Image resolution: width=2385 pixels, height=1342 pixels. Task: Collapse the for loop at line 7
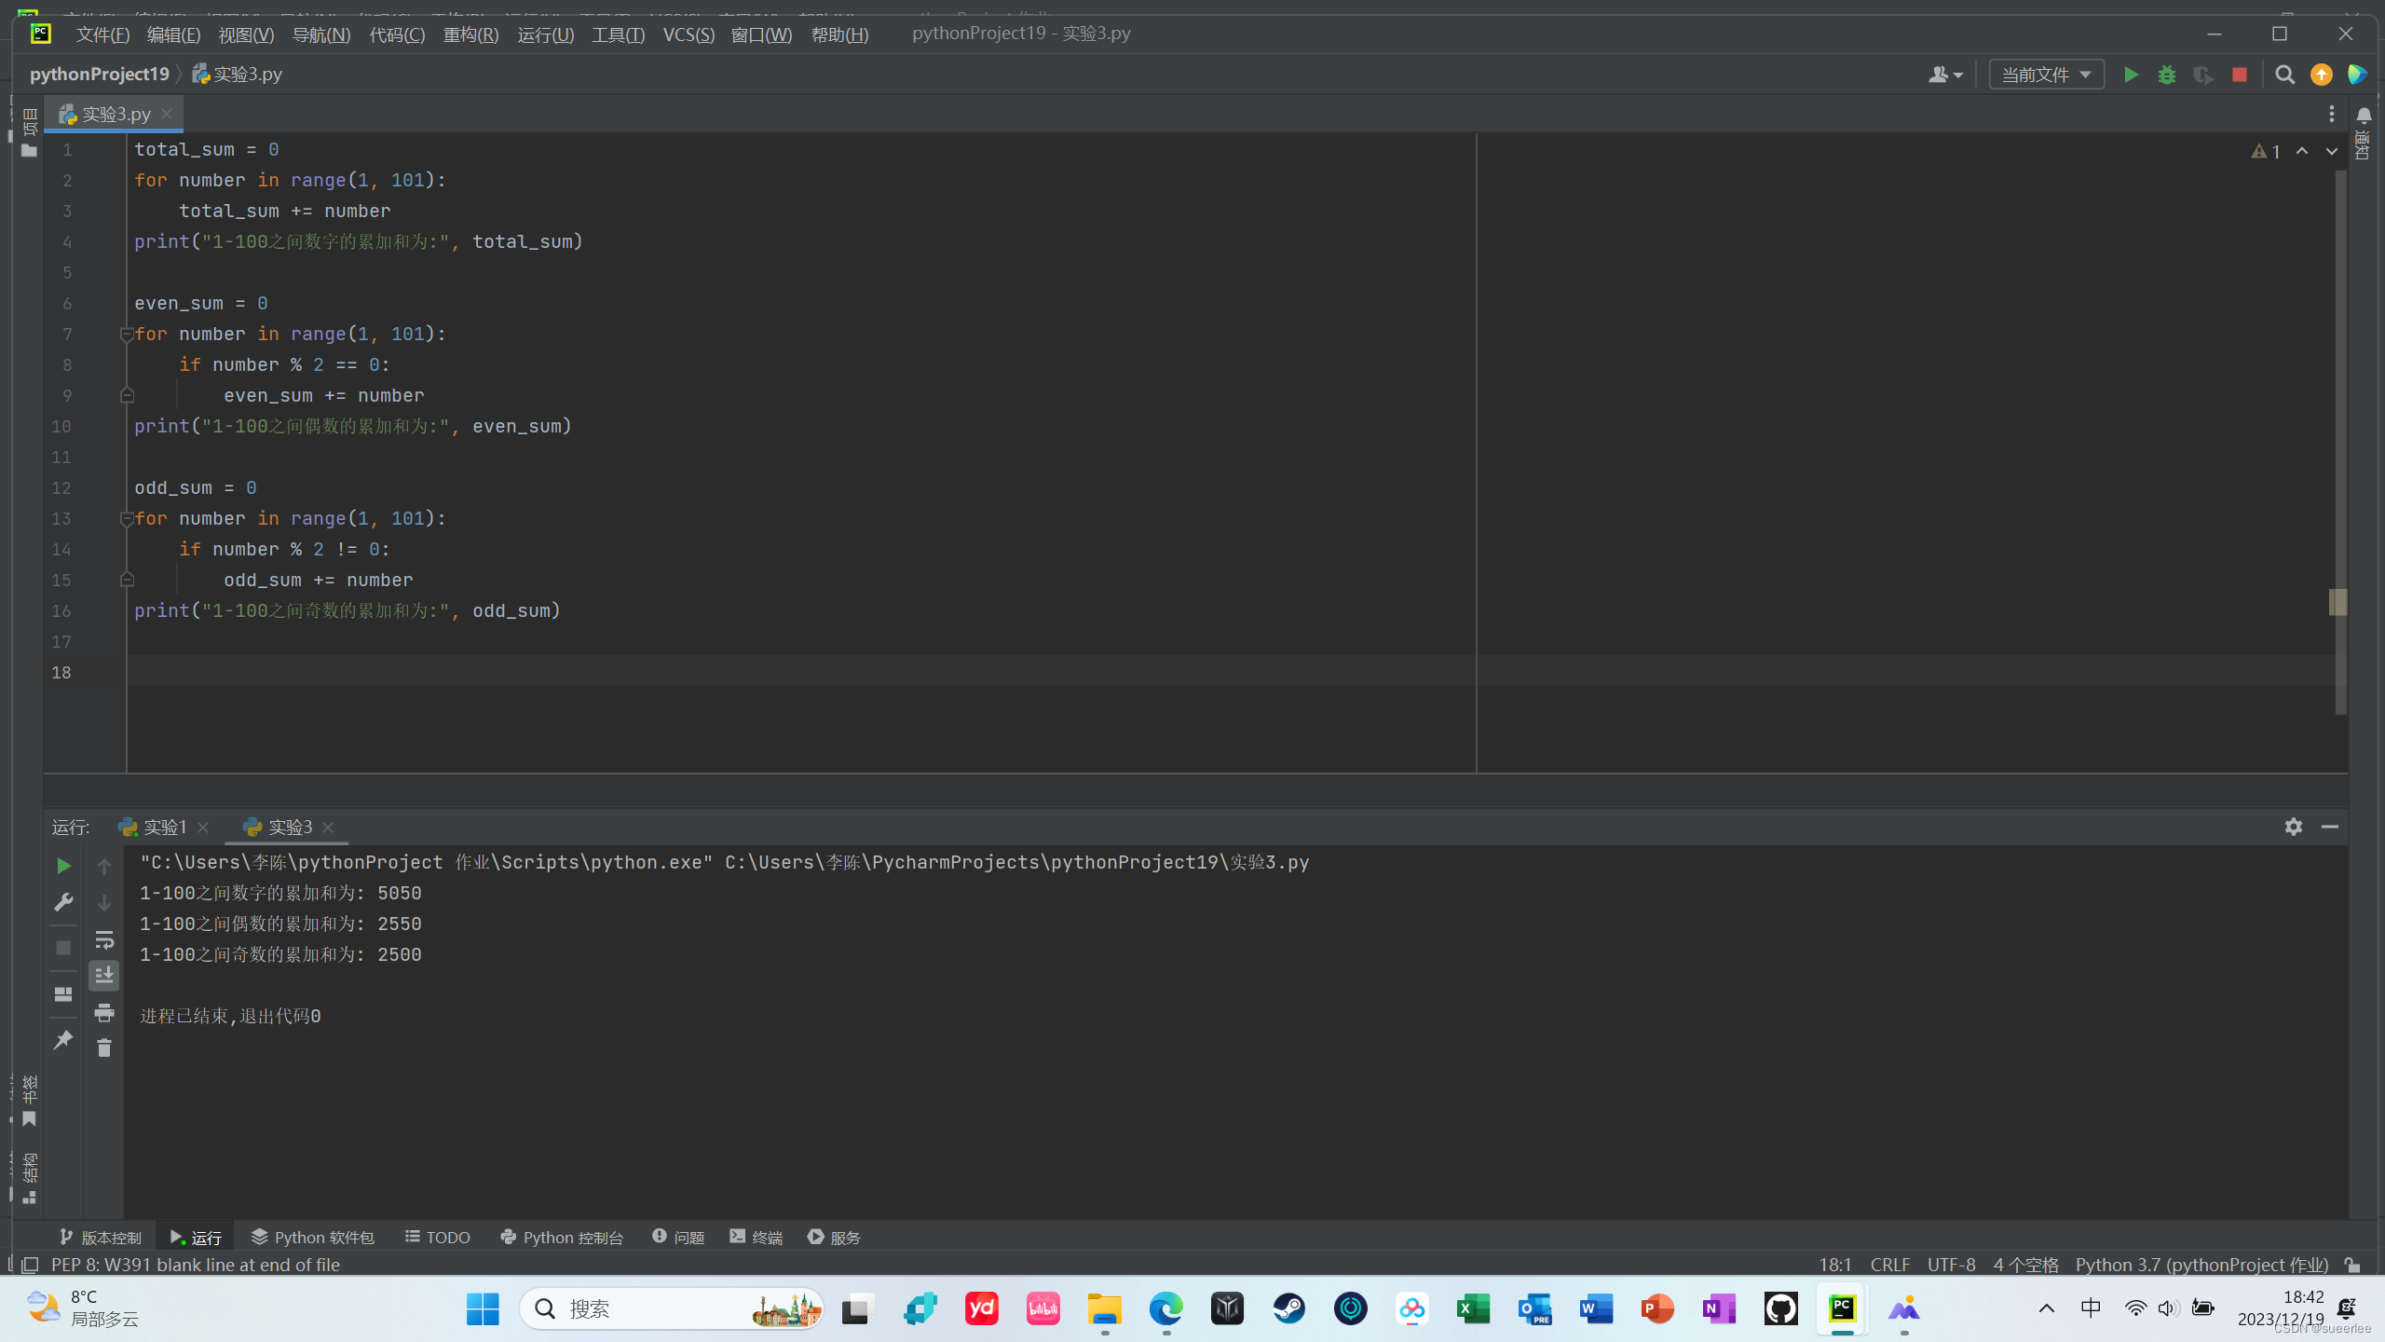127,335
